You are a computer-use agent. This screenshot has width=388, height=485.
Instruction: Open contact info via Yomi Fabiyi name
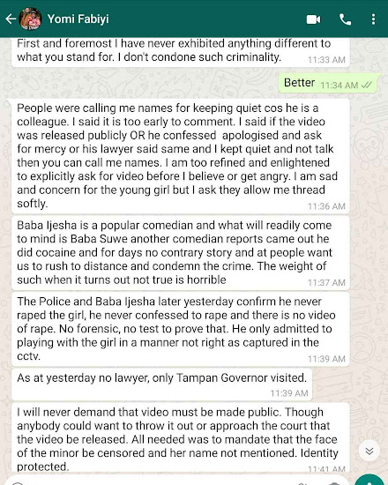point(78,19)
